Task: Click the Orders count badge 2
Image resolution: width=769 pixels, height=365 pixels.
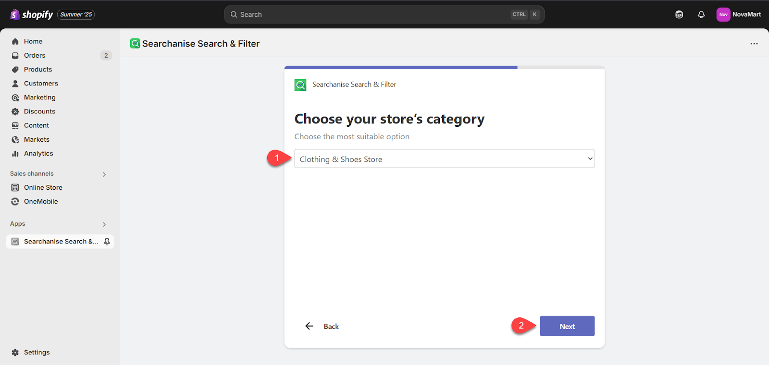Action: 106,55
